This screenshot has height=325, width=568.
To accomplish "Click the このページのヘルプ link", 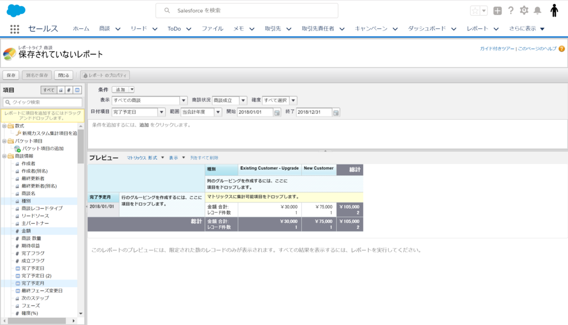I will pos(537,49).
